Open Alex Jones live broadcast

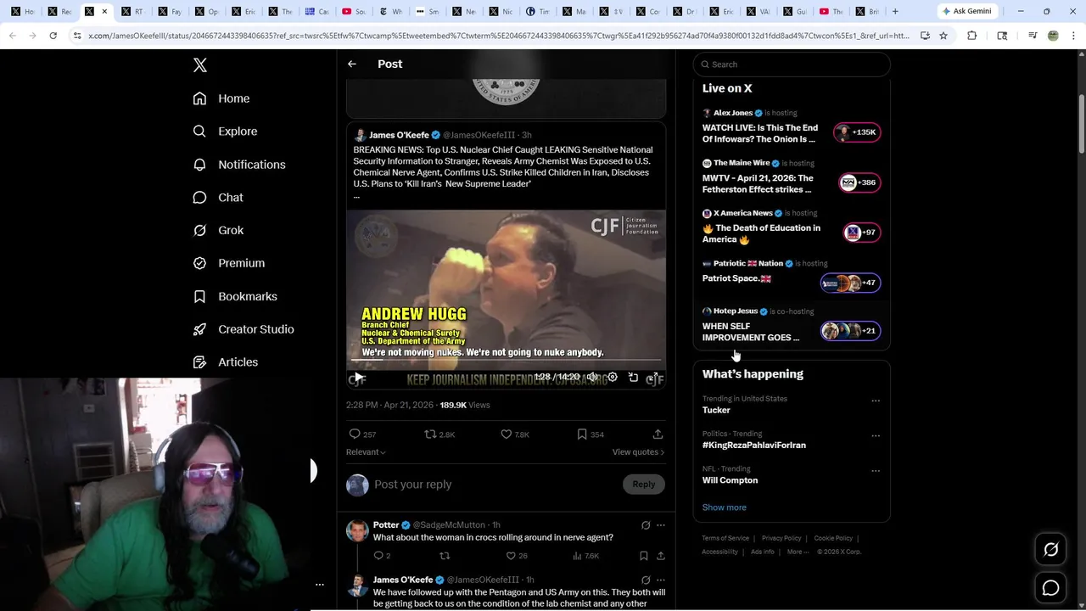click(792, 127)
